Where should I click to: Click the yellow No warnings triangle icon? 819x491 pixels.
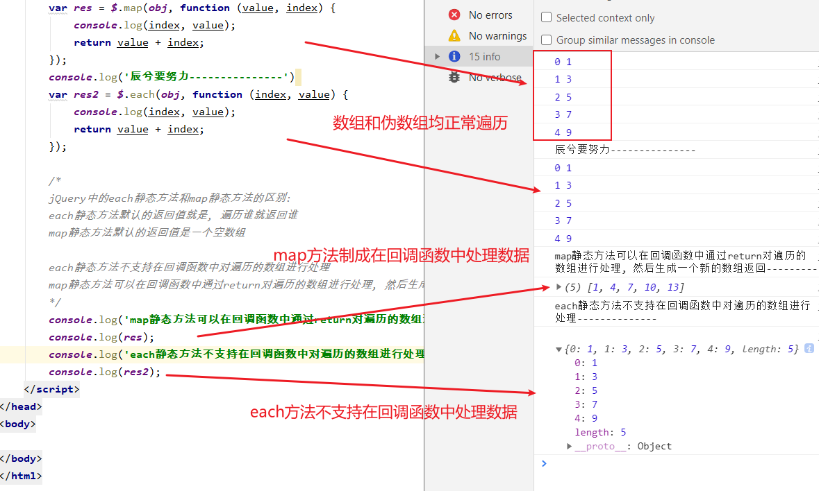coord(454,35)
